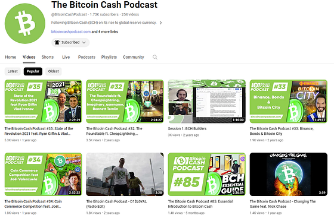Image resolution: width=334 pixels, height=215 pixels.
Task: Open the Podcast #33 Bitcoin City thumbnail
Action: (x=289, y=102)
